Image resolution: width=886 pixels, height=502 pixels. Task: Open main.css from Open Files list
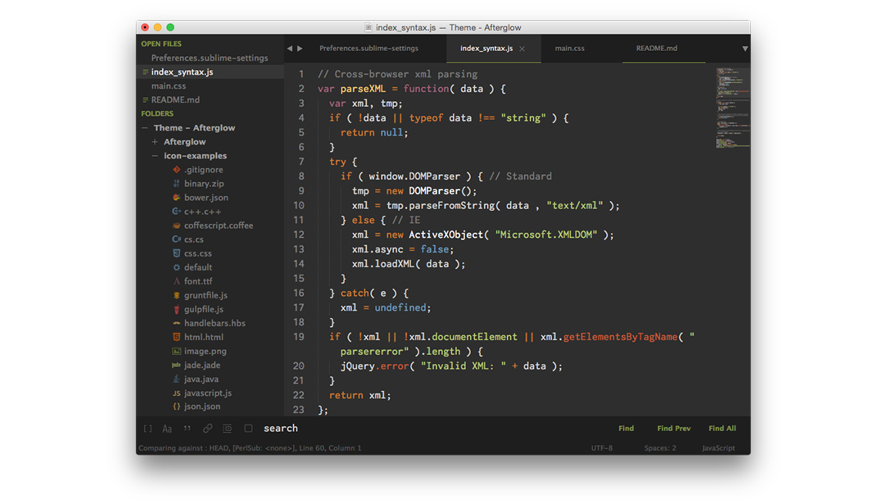(168, 86)
